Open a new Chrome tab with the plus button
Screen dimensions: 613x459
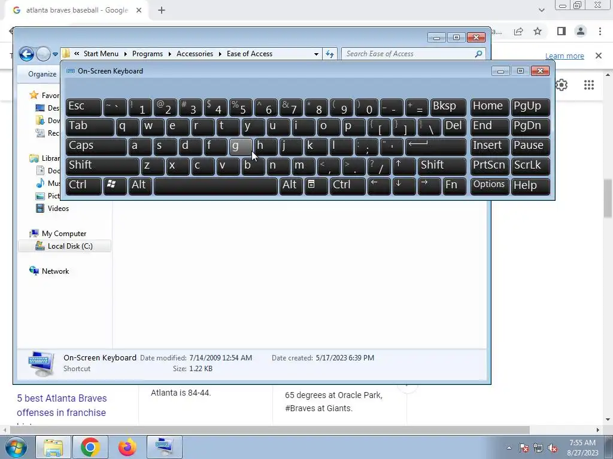coord(162,11)
